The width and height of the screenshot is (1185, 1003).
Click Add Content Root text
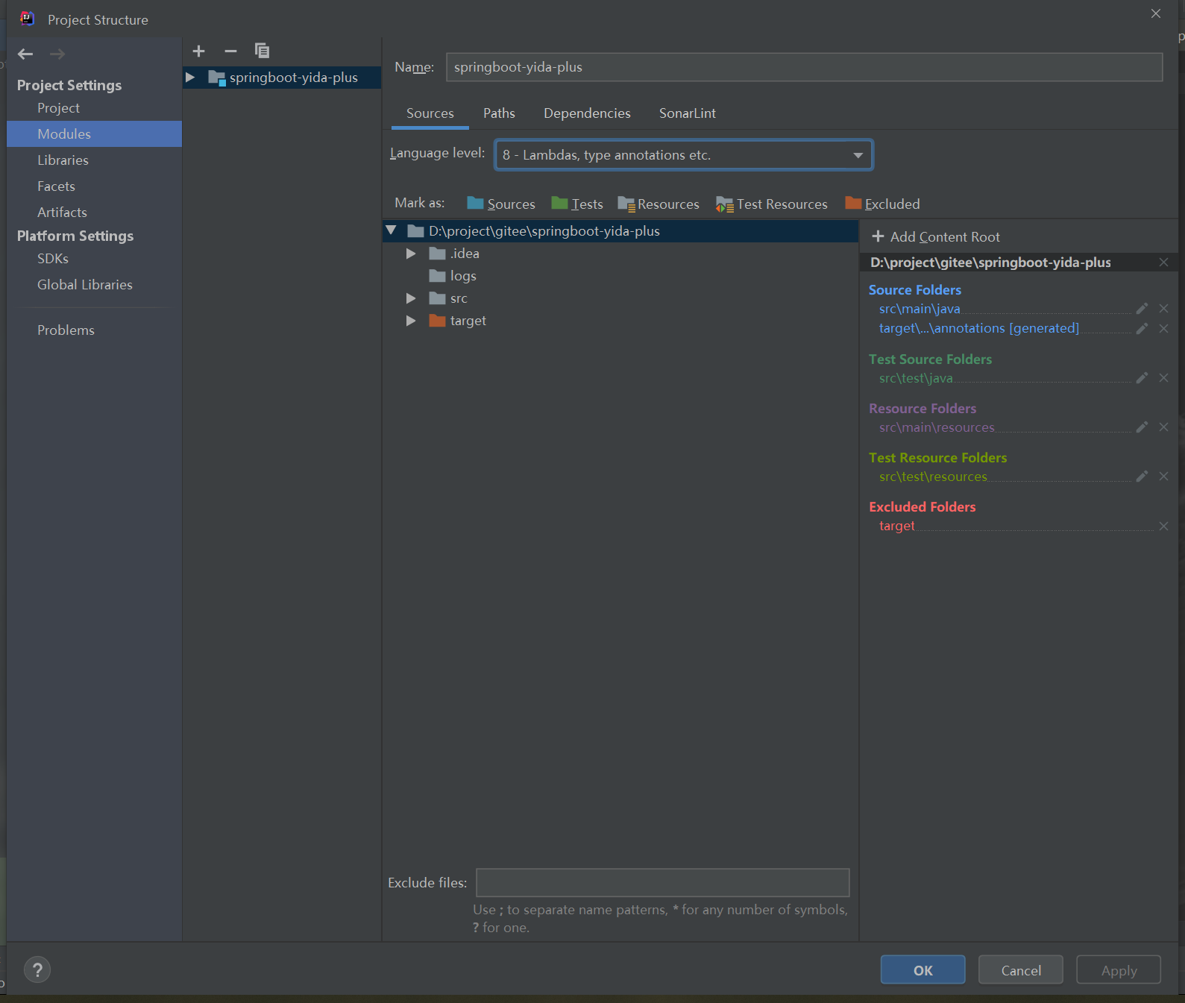[945, 237]
